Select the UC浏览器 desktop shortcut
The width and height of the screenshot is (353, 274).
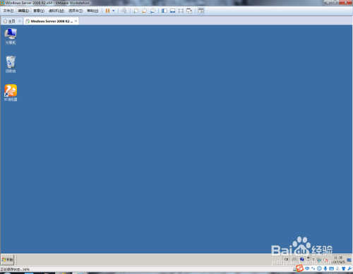[x=11, y=93]
